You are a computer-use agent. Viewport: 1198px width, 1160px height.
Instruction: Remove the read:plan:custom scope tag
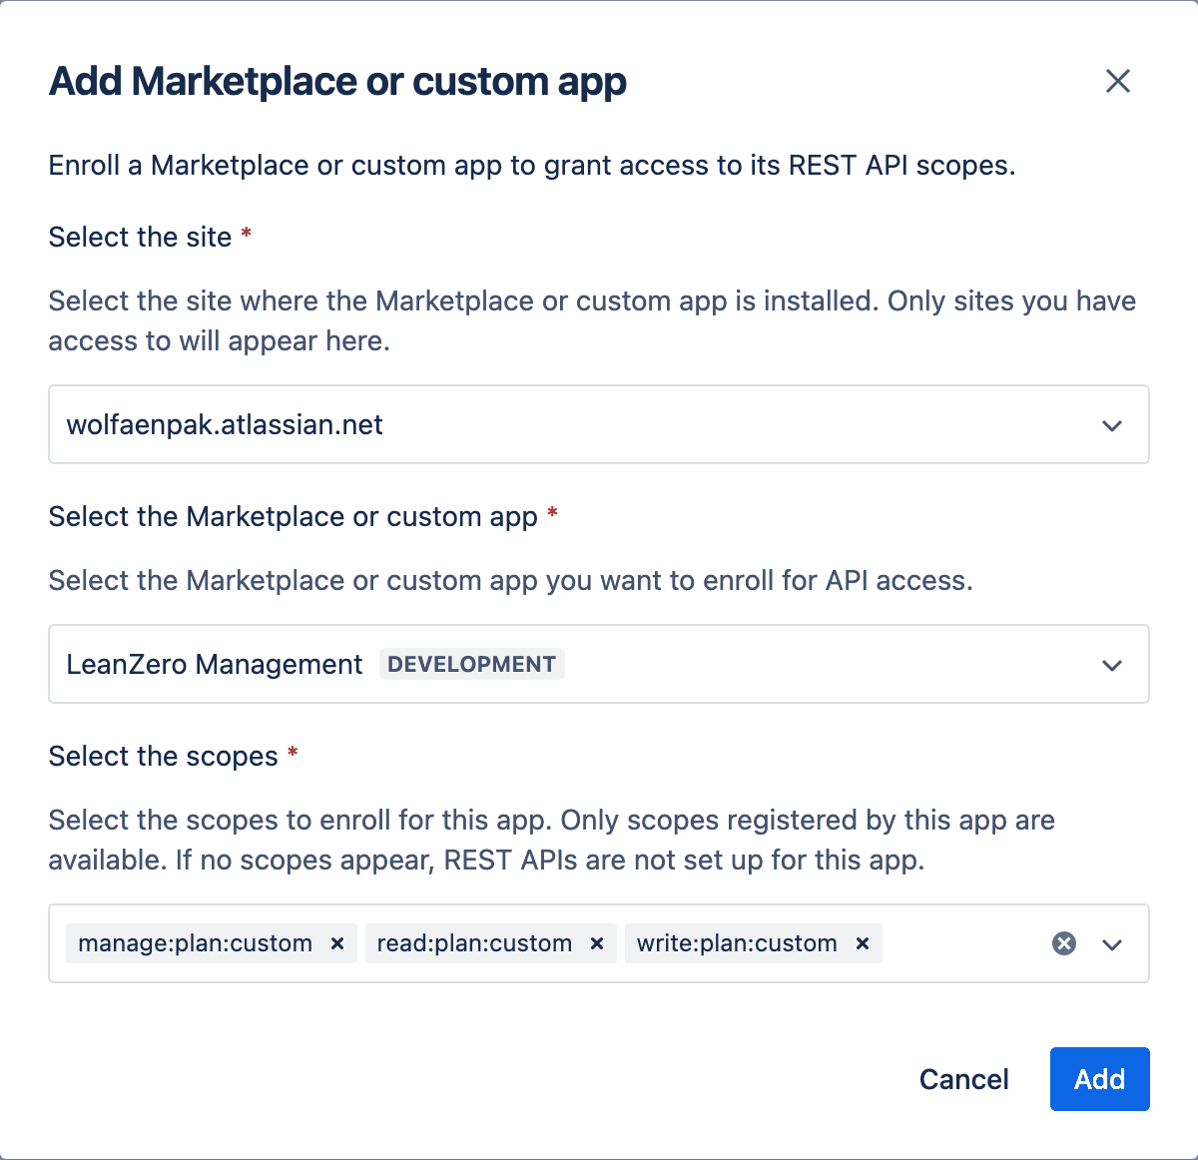point(597,943)
